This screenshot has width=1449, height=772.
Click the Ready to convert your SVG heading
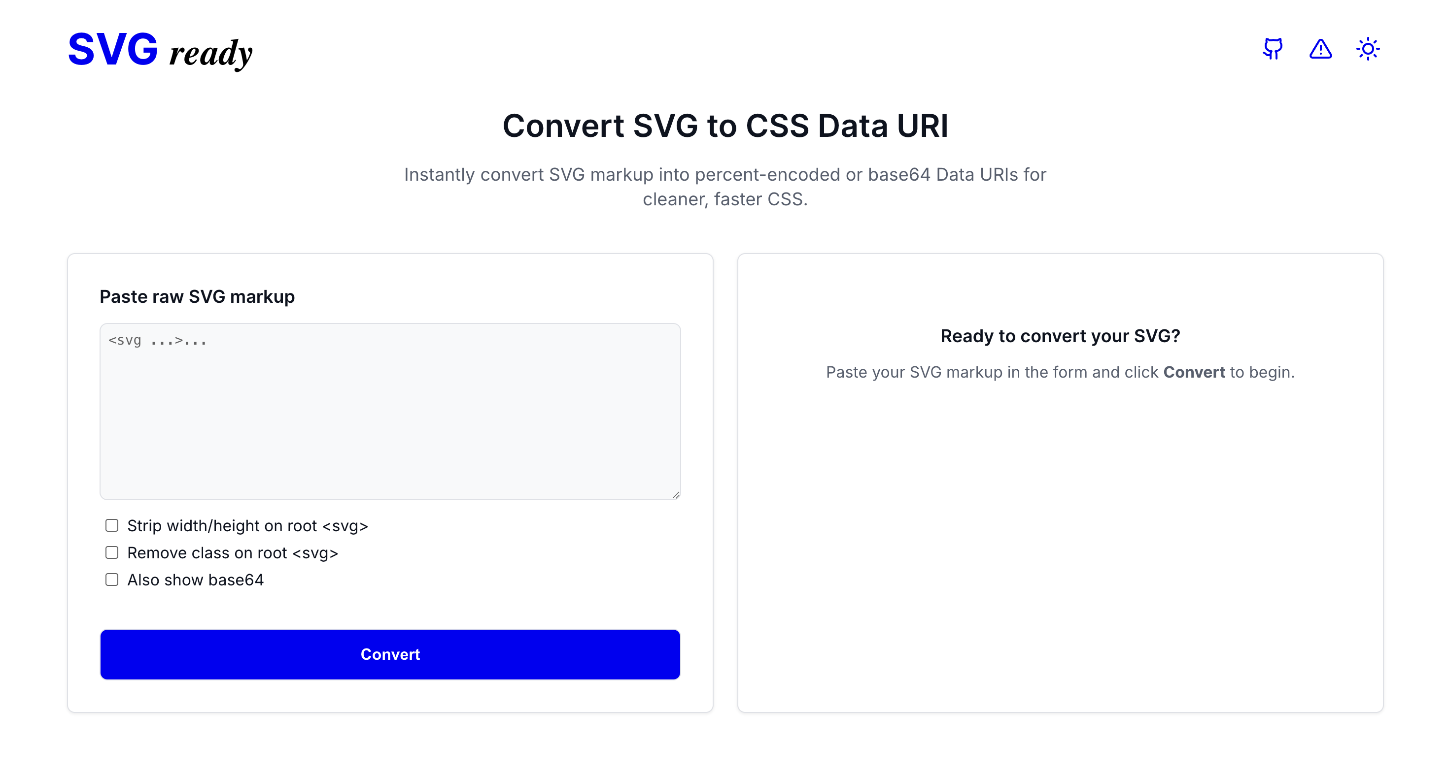click(x=1060, y=335)
